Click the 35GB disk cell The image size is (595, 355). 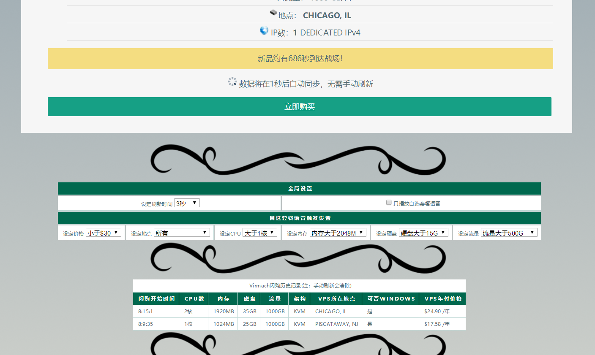click(x=250, y=311)
